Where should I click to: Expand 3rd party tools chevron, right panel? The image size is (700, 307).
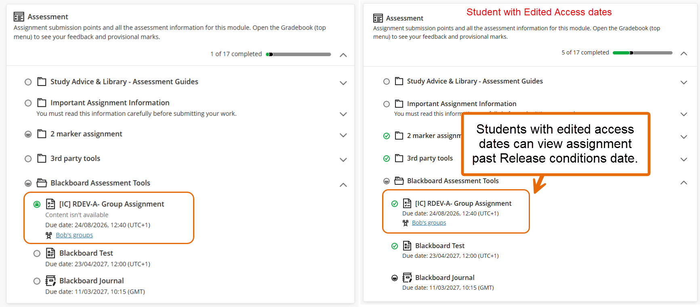(684, 159)
